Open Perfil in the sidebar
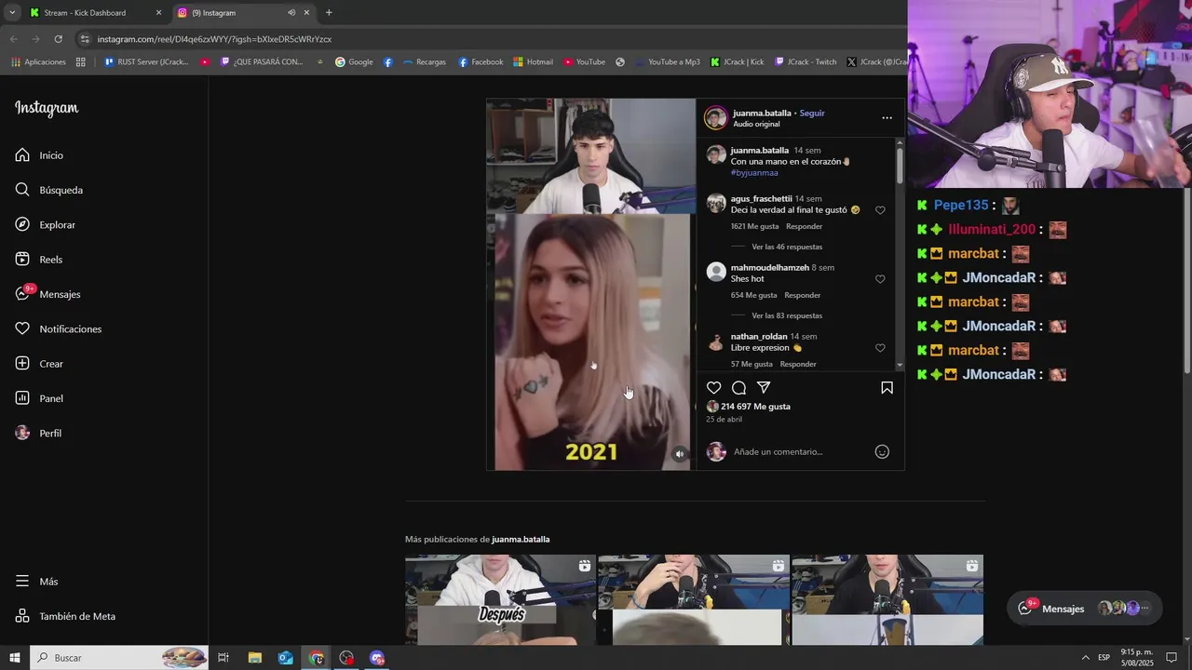This screenshot has height=670, width=1192. (38, 434)
